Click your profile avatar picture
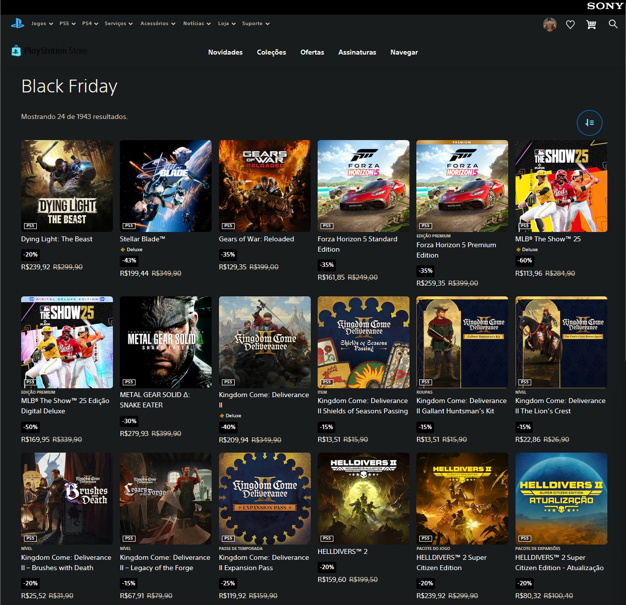The width and height of the screenshot is (626, 605). pyautogui.click(x=549, y=24)
